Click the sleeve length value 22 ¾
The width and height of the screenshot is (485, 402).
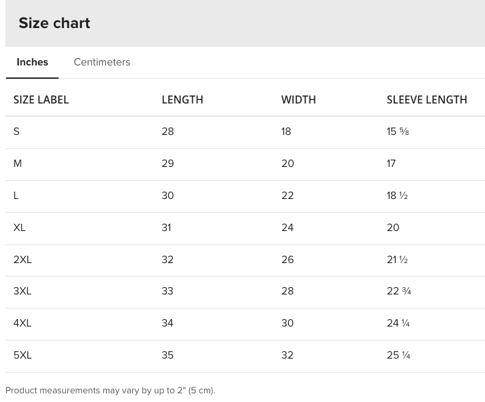(x=399, y=291)
